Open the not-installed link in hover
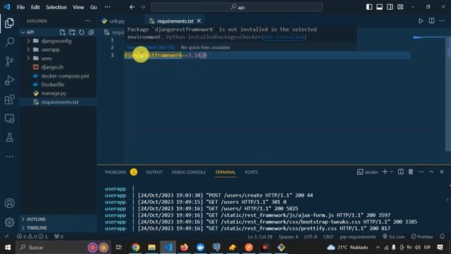 click(x=284, y=37)
